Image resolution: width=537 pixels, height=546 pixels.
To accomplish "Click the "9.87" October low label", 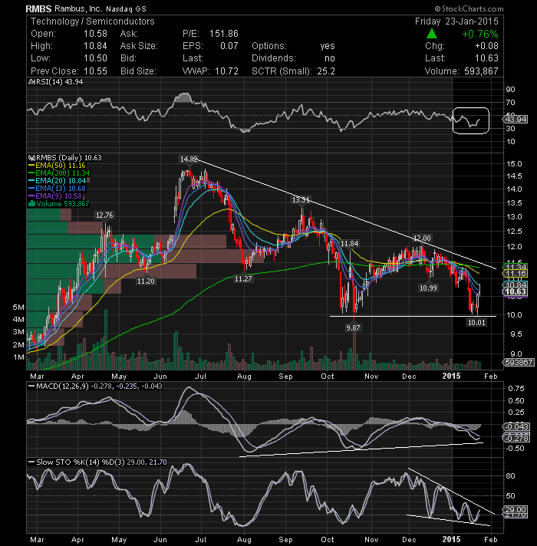I will coord(353,327).
